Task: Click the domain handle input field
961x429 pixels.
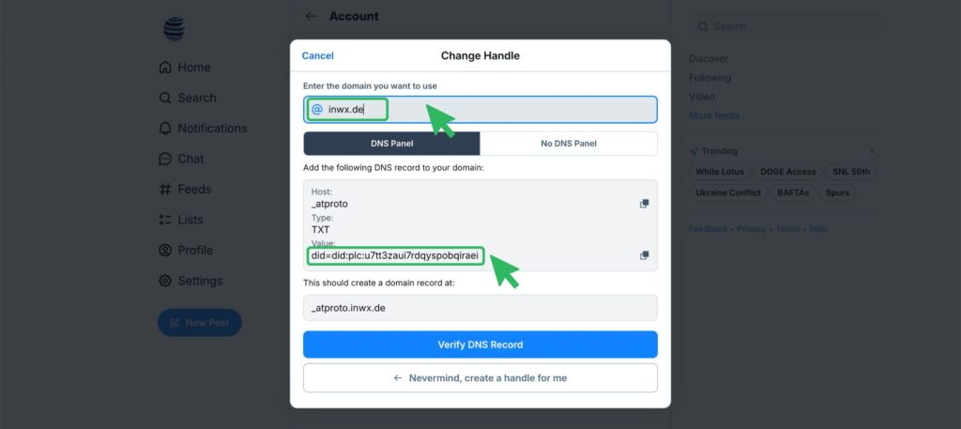Action: [507, 110]
